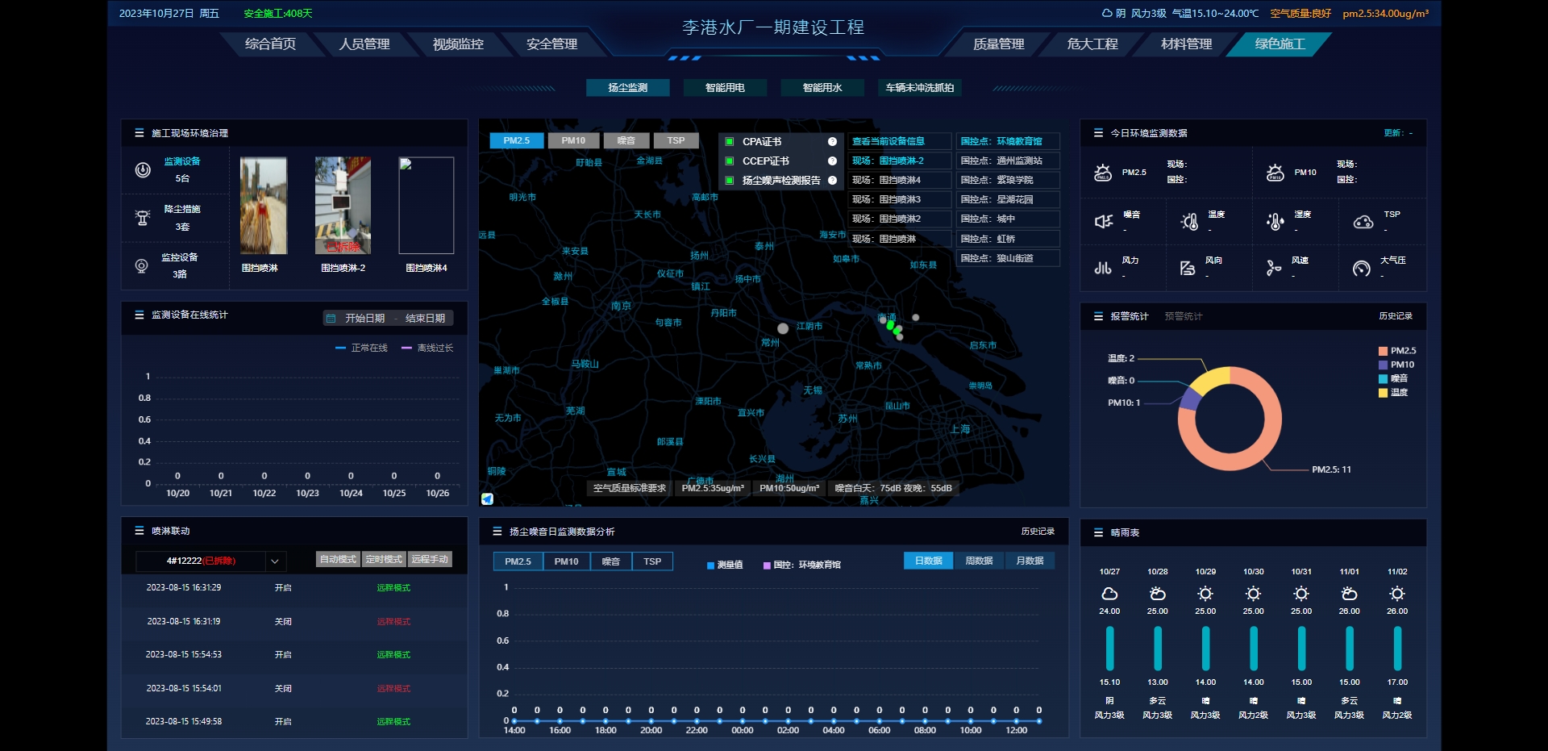This screenshot has height=751, width=1548.
Task: Click the map provider logo at map corner
Action: click(x=488, y=499)
